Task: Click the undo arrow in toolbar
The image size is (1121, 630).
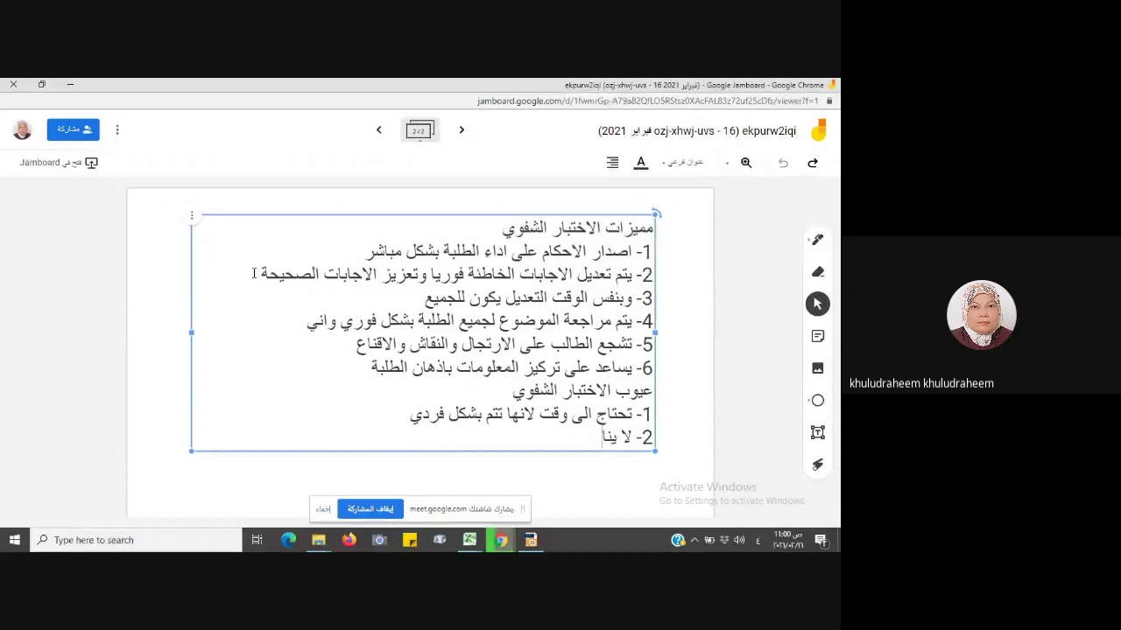Action: point(783,163)
